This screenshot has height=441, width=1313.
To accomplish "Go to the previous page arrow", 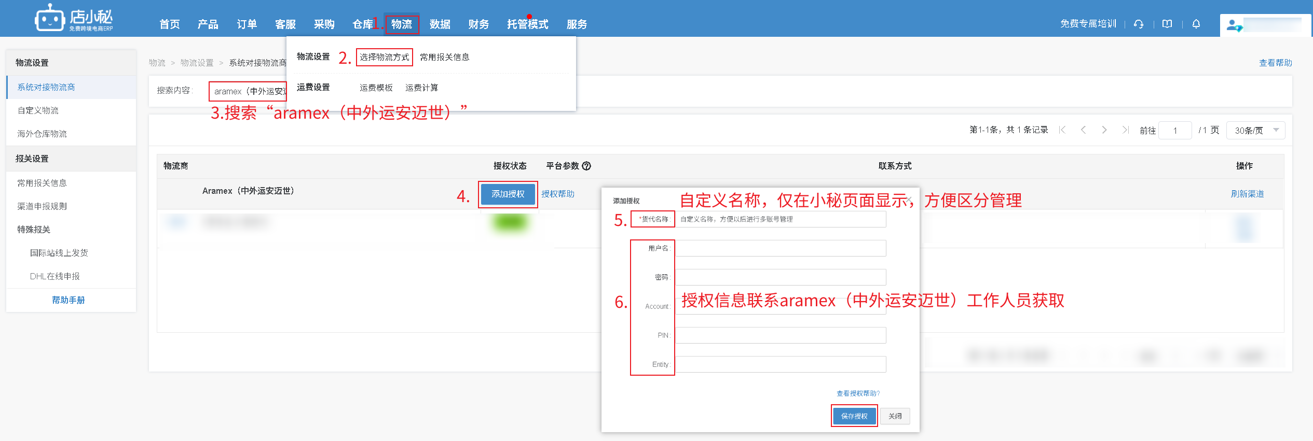I will [x=1084, y=130].
